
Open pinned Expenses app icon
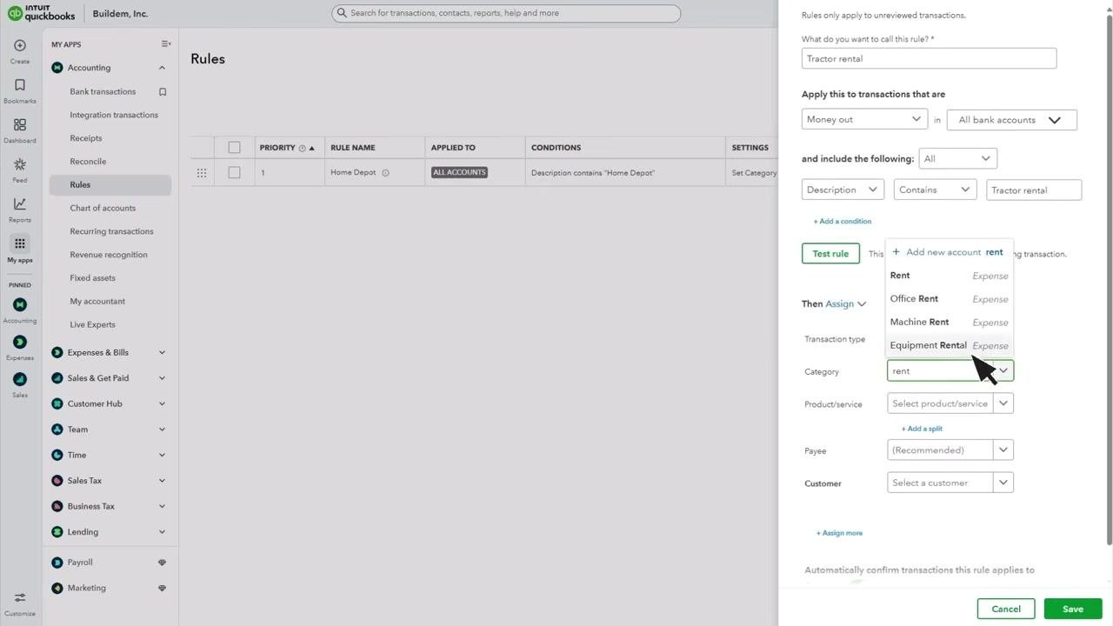[x=20, y=342]
